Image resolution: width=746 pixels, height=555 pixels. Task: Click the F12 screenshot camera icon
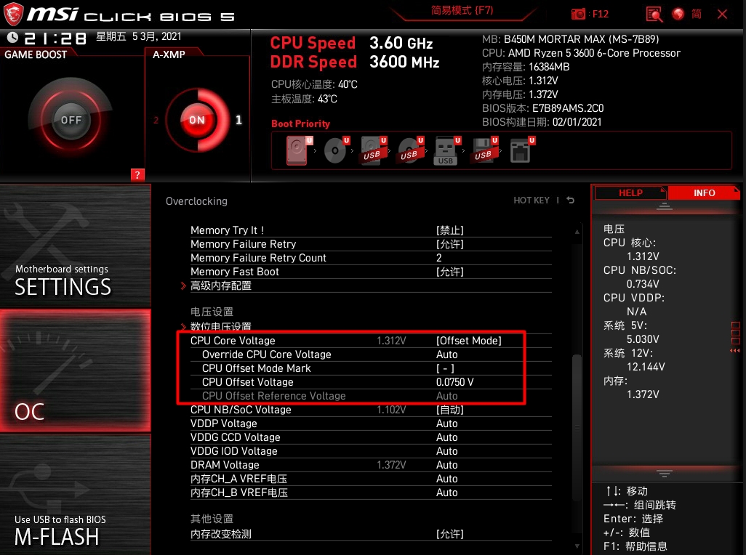578,15
